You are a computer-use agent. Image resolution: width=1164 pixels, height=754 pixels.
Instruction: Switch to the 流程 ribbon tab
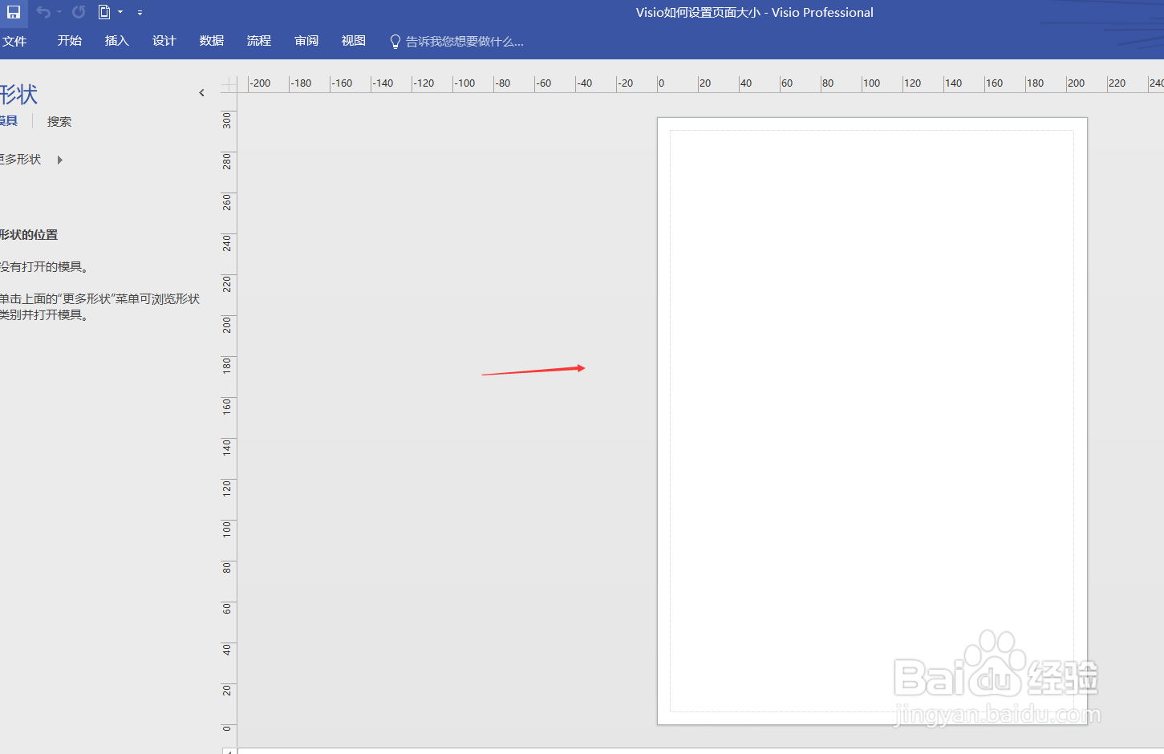[259, 41]
